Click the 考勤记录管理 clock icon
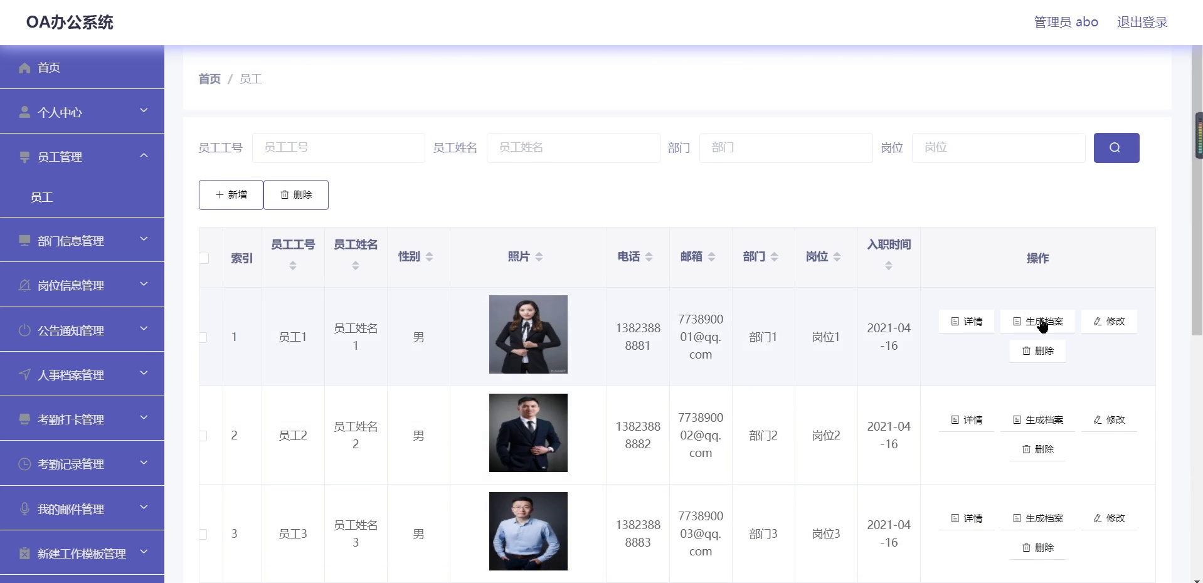The height and width of the screenshot is (583, 1203). tap(24, 464)
